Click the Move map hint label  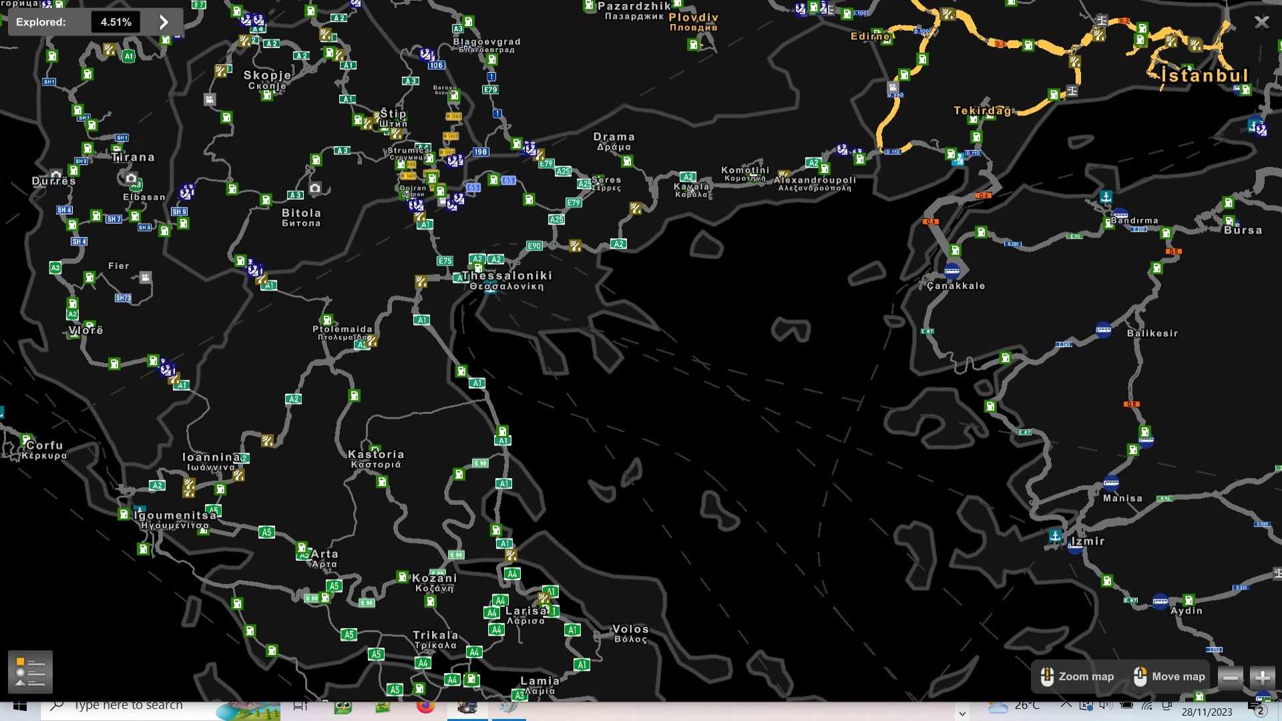click(x=1178, y=676)
